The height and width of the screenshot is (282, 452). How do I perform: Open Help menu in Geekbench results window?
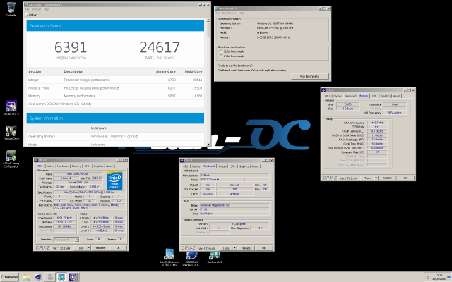click(x=46, y=9)
